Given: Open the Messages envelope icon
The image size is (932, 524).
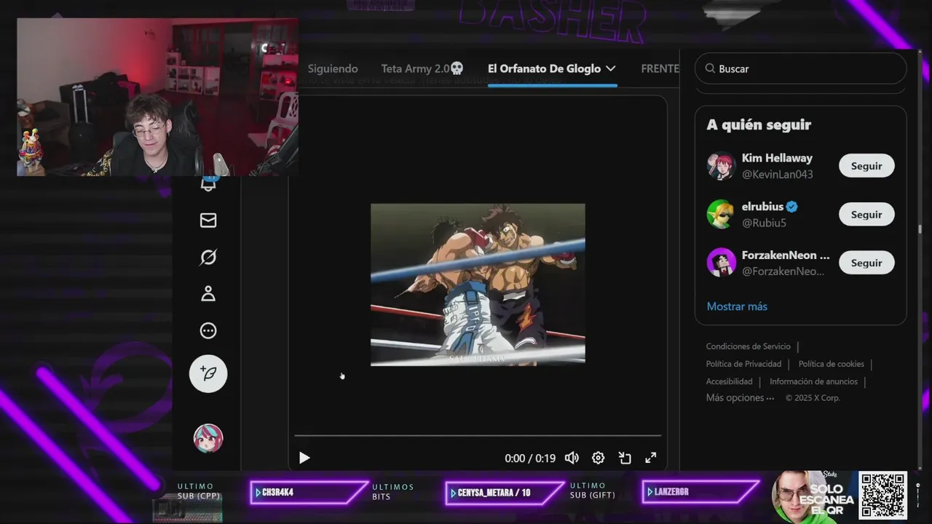Looking at the screenshot, I should [208, 221].
